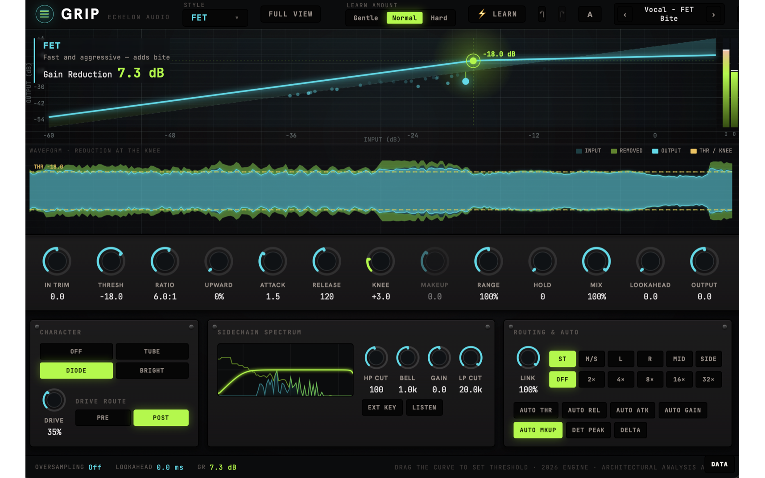Click the IN TRIM knob

[57, 261]
